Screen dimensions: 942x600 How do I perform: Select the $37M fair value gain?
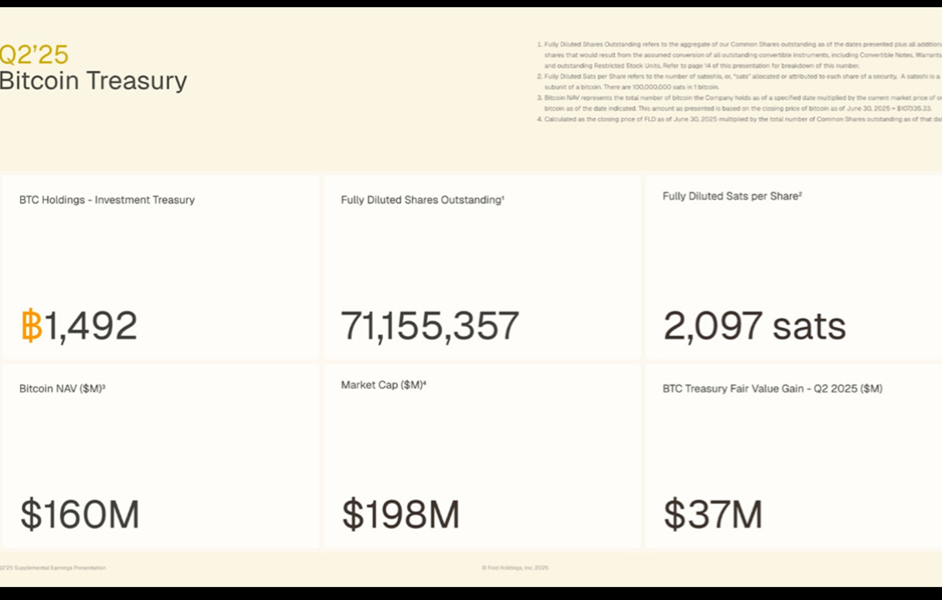(713, 514)
